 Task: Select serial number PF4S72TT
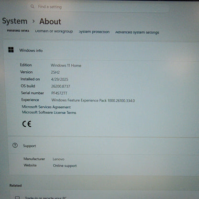tap(59, 93)
